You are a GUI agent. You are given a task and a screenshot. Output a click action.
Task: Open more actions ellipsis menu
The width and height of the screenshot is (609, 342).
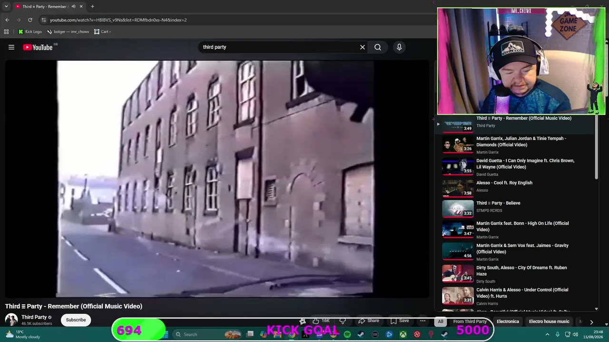pos(422,321)
